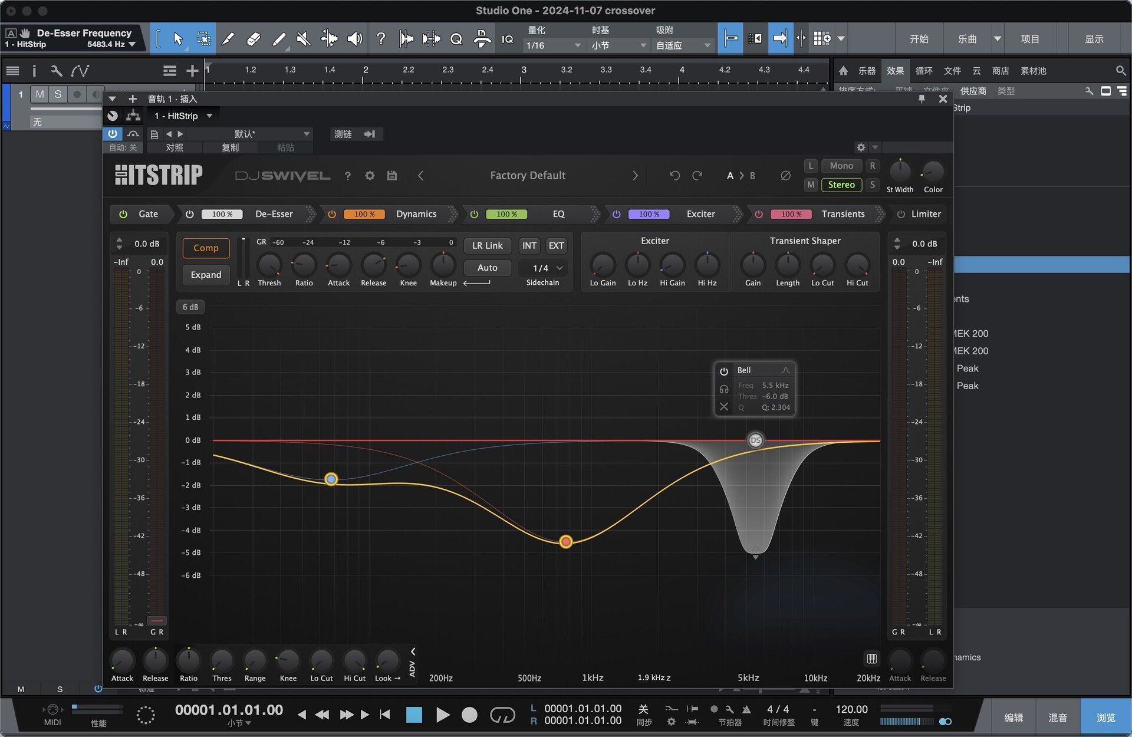Screen dimensions: 1132x737
Task: Undo last change in HitStrip
Action: [674, 176]
